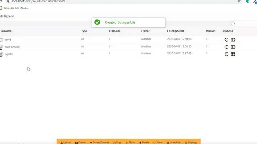The height and width of the screenshot is (144, 257).
Task: Focus the dataset search field
Action: pos(244,24)
